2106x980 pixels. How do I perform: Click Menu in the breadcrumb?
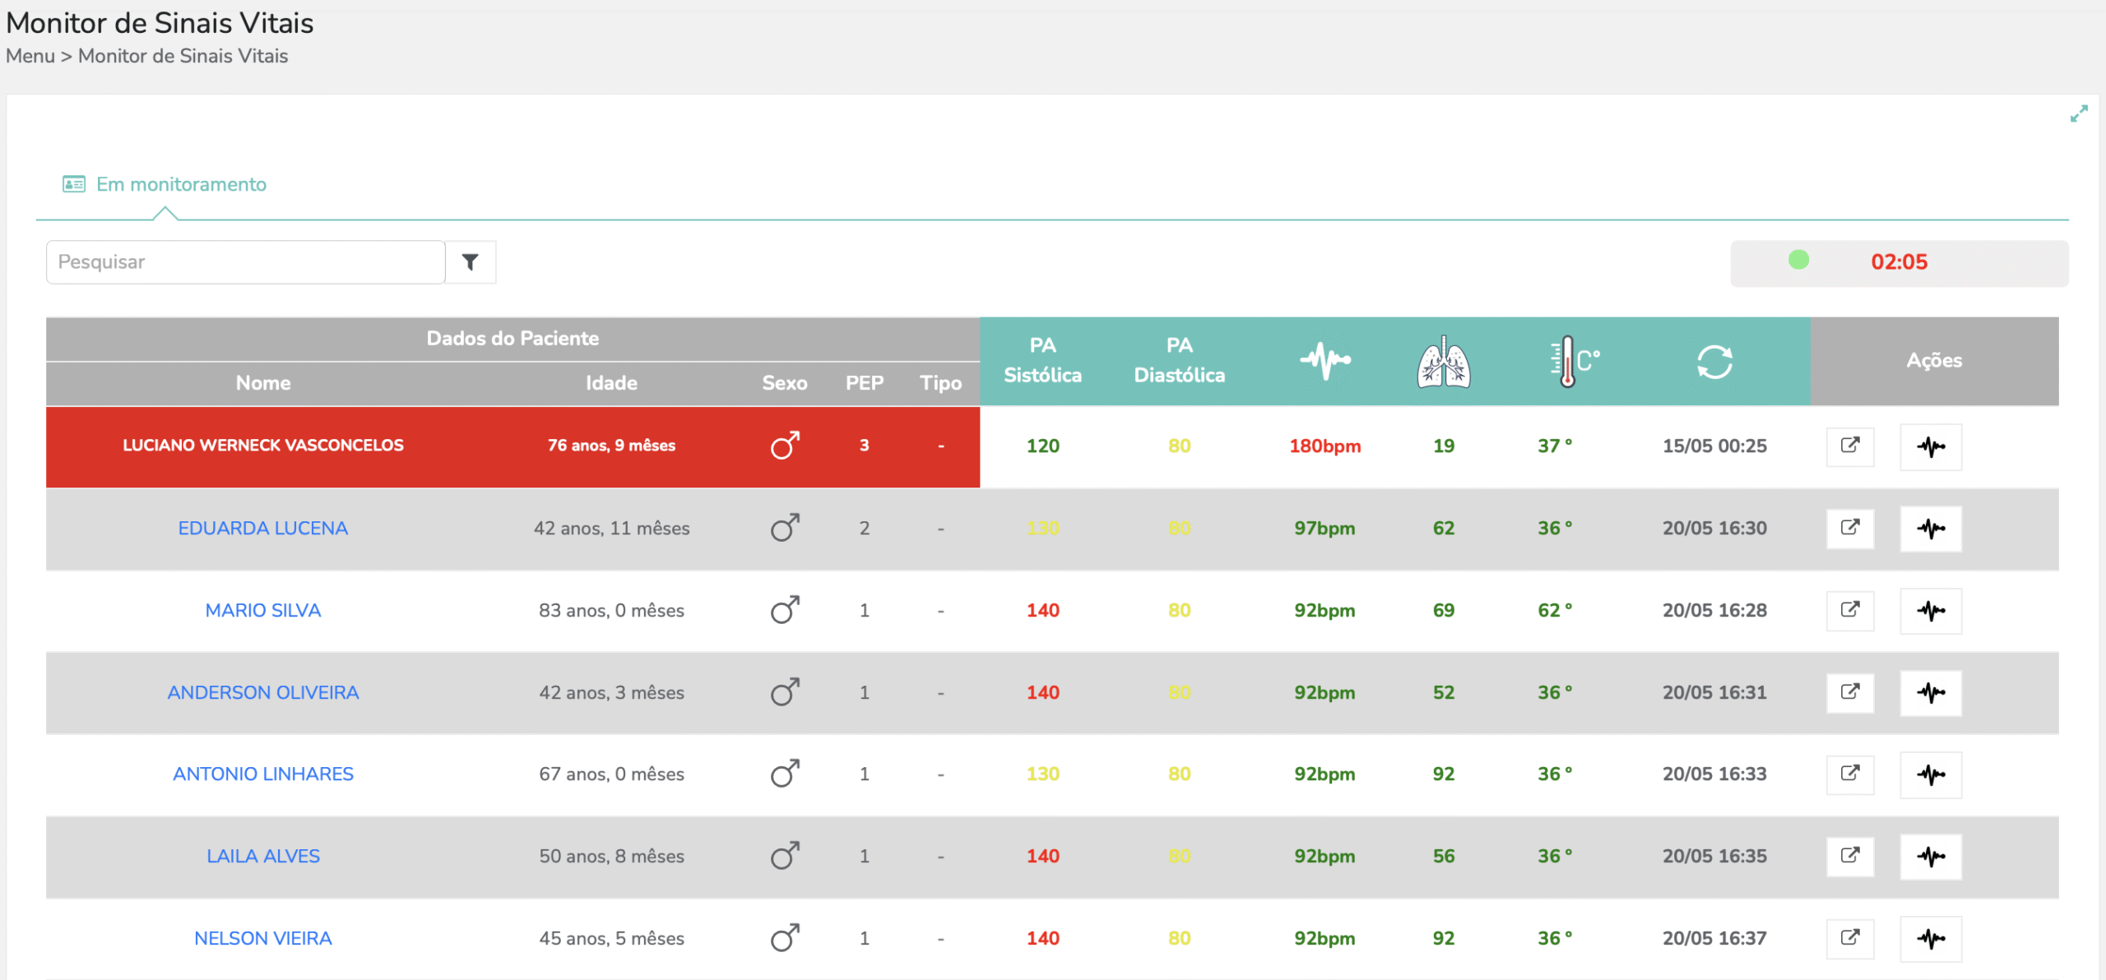[30, 56]
